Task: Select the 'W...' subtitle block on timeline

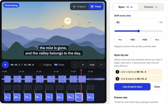Action: (38, 97)
